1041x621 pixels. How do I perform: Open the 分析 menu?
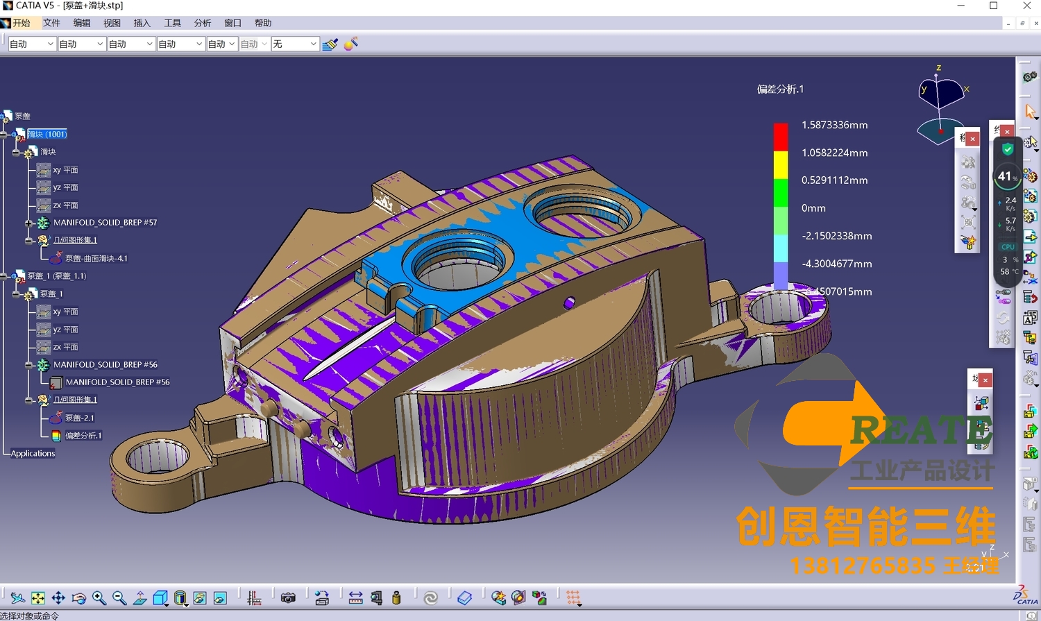tap(203, 23)
